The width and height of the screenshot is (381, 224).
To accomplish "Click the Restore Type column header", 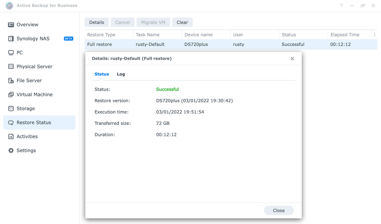I will [109, 35].
